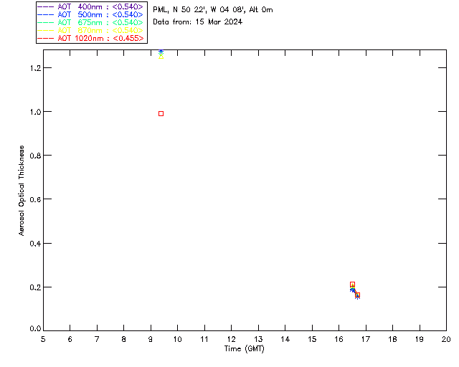Click the 0.0 y-axis tick label
This screenshot has height=367, width=459.
(35, 329)
